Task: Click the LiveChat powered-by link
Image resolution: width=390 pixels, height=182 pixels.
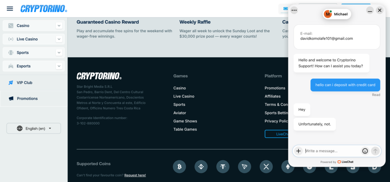Action: point(345,162)
